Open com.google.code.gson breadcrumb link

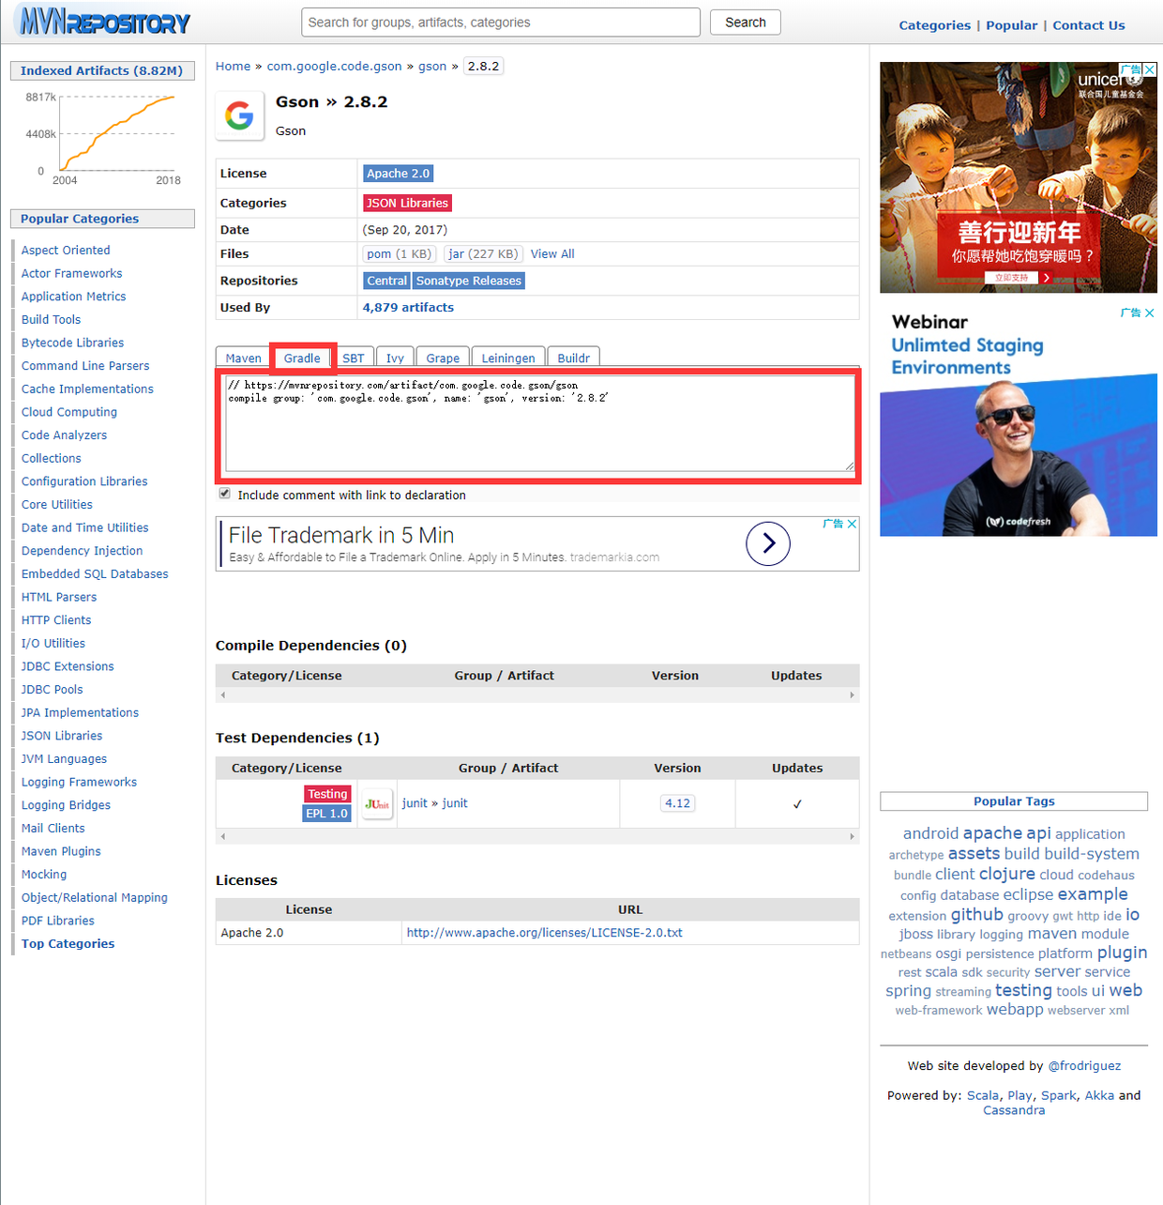[334, 67]
